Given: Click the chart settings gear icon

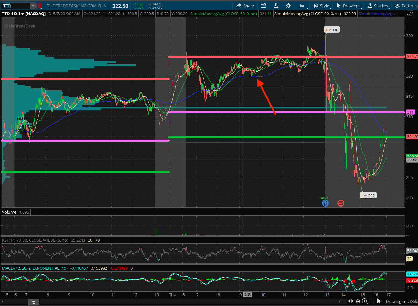Looking at the screenshot, I should [288, 6].
